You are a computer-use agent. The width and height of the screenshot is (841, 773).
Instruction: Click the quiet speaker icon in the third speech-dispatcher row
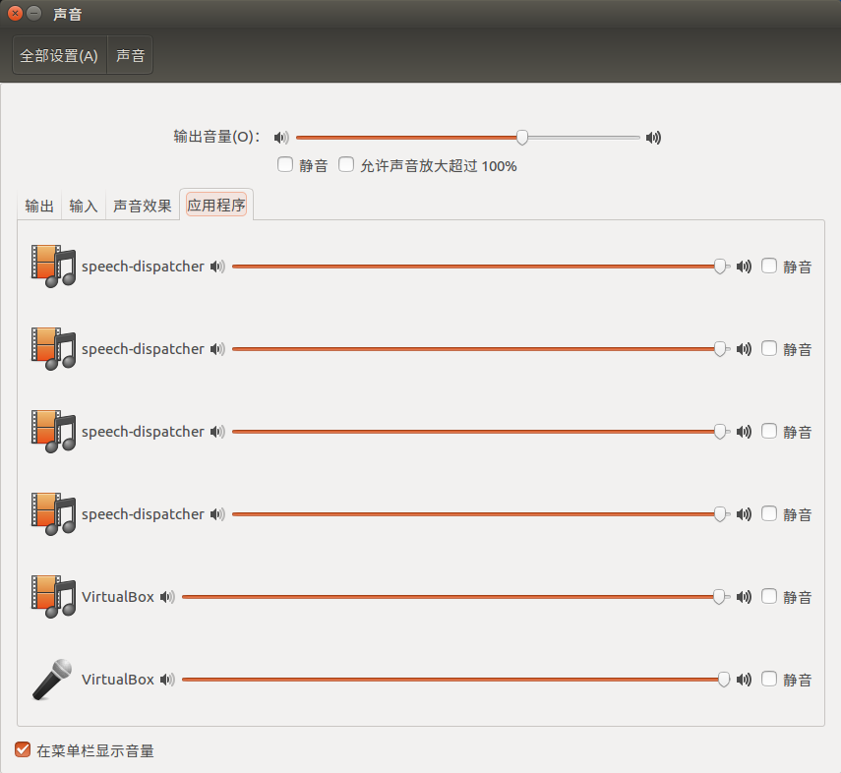217,432
